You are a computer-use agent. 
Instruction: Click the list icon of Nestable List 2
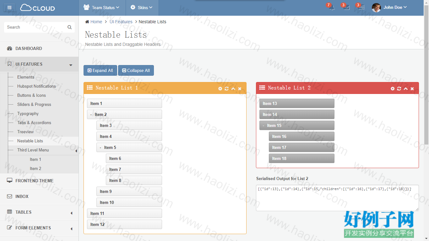262,88
